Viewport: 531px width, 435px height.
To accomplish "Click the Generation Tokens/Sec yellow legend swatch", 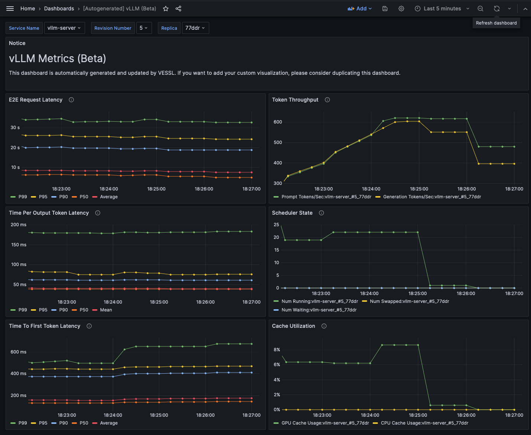I will pyautogui.click(x=378, y=197).
